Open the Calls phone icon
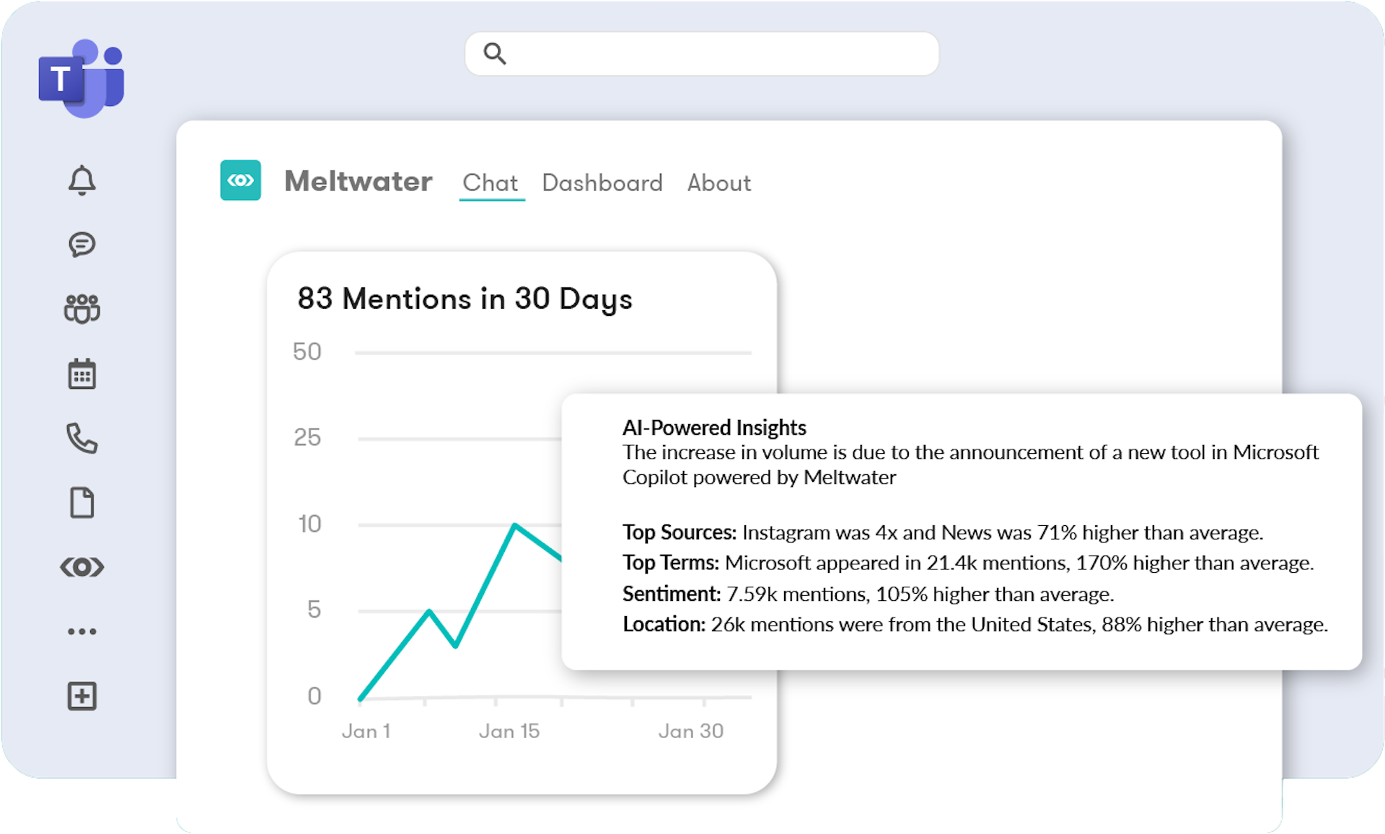 pos(82,438)
